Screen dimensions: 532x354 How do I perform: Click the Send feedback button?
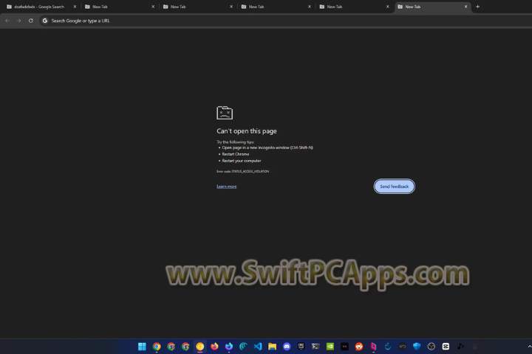(x=395, y=187)
